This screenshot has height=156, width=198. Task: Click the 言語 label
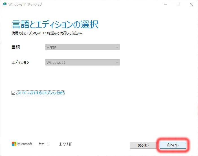tap(16, 47)
